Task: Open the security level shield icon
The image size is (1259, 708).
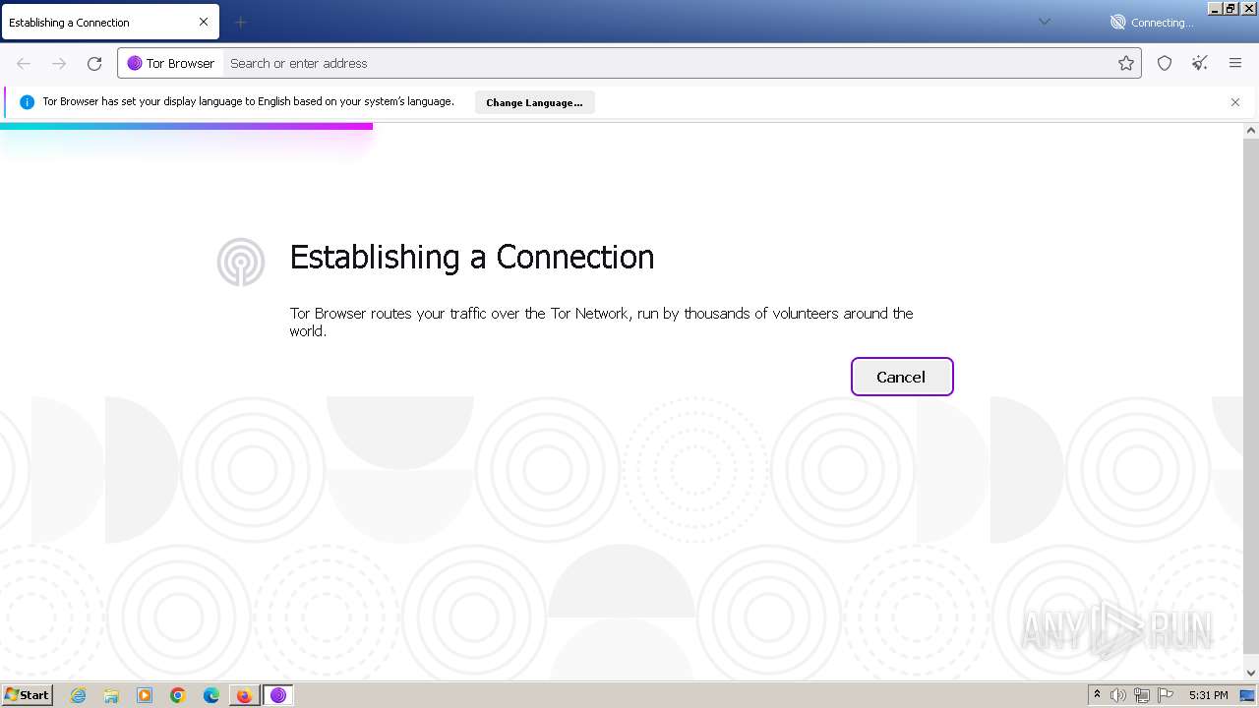Action: pos(1165,63)
